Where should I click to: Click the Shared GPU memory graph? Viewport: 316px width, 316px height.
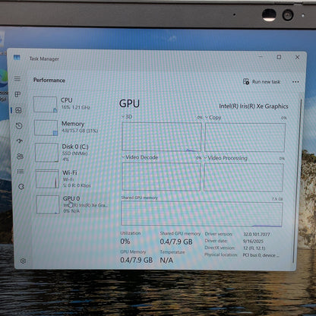coord(202,213)
